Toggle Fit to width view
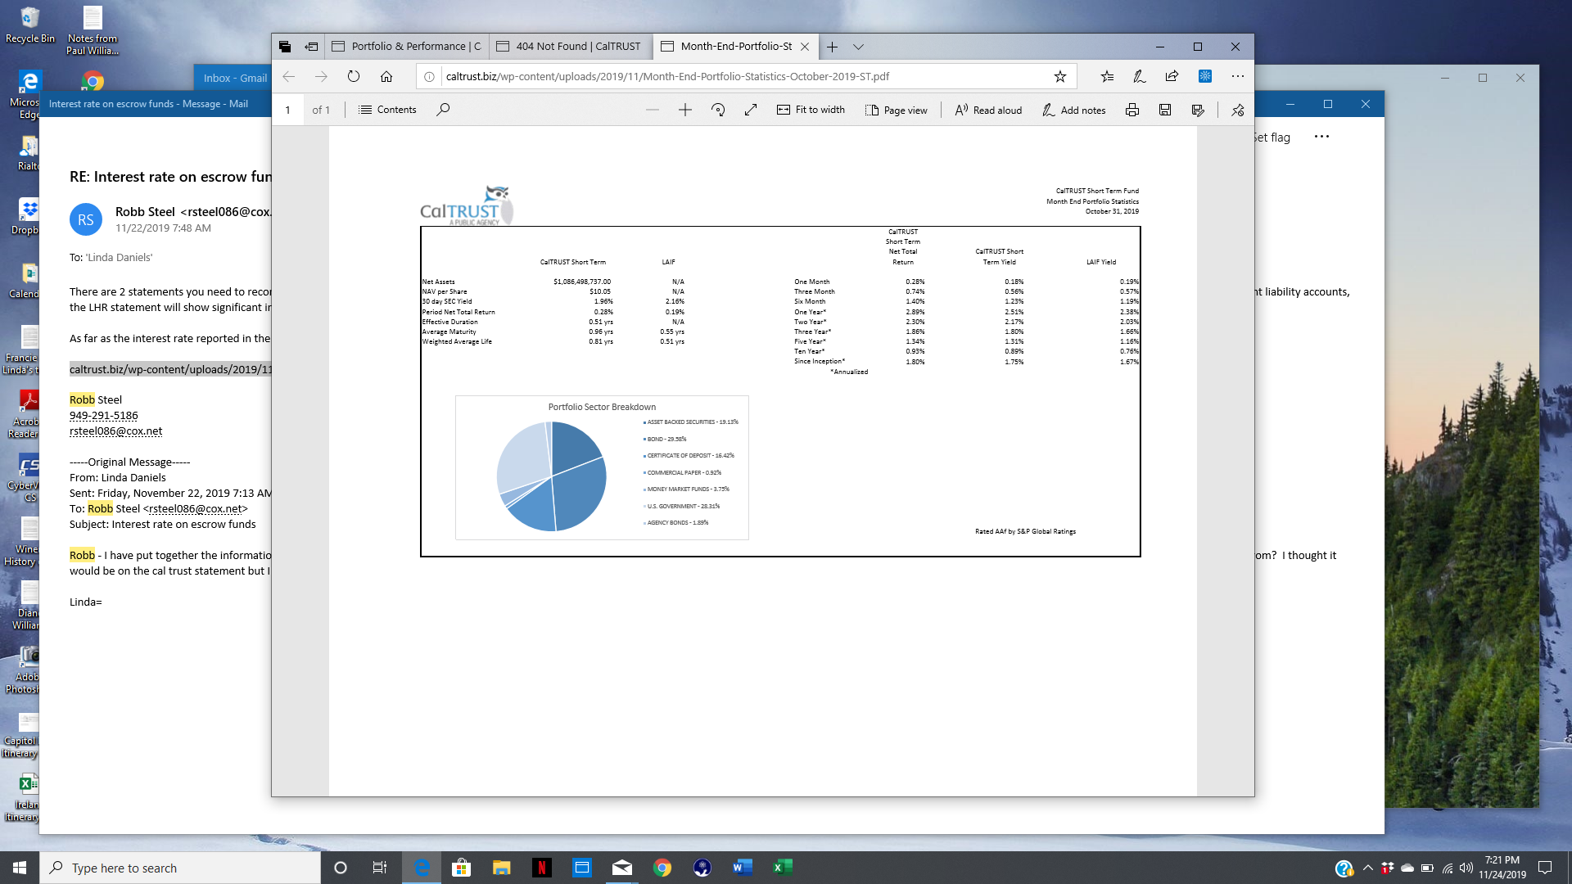Viewport: 1572px width, 884px height. (x=811, y=110)
